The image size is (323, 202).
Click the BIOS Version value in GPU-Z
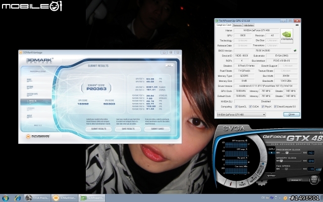[263, 50]
